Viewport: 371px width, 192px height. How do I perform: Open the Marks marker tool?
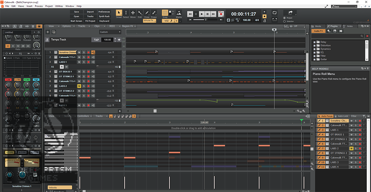179,14
